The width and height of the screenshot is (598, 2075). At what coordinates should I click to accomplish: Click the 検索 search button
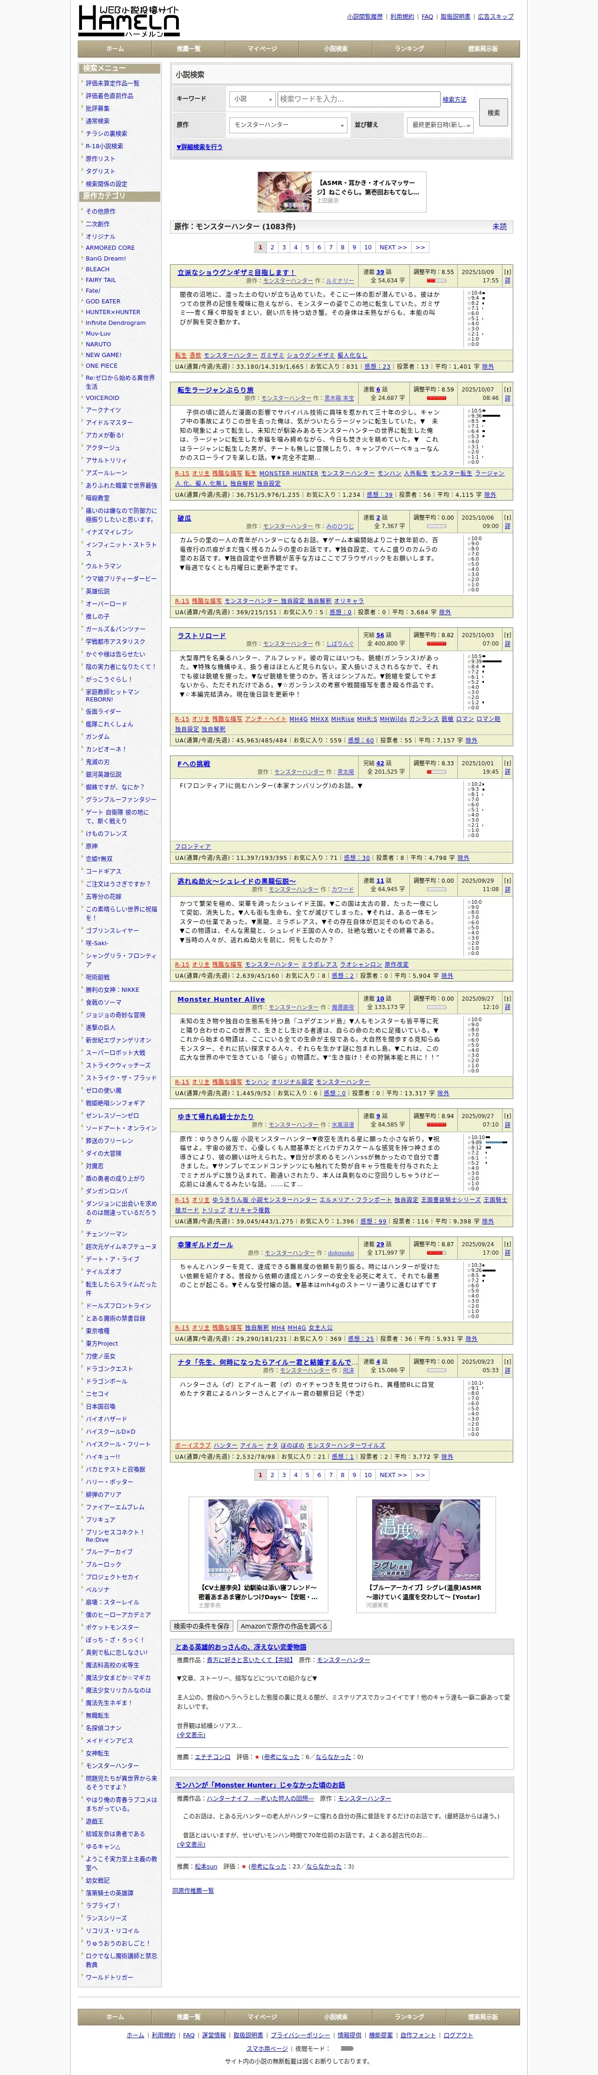point(493,113)
